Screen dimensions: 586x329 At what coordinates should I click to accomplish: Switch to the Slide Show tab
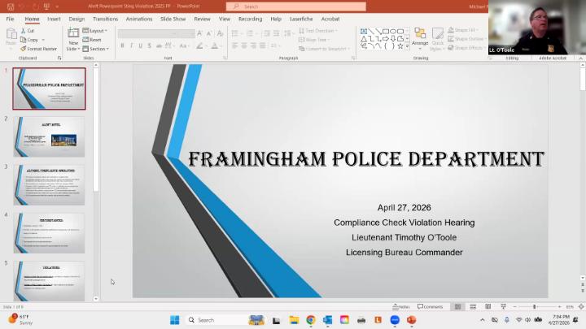coord(173,19)
